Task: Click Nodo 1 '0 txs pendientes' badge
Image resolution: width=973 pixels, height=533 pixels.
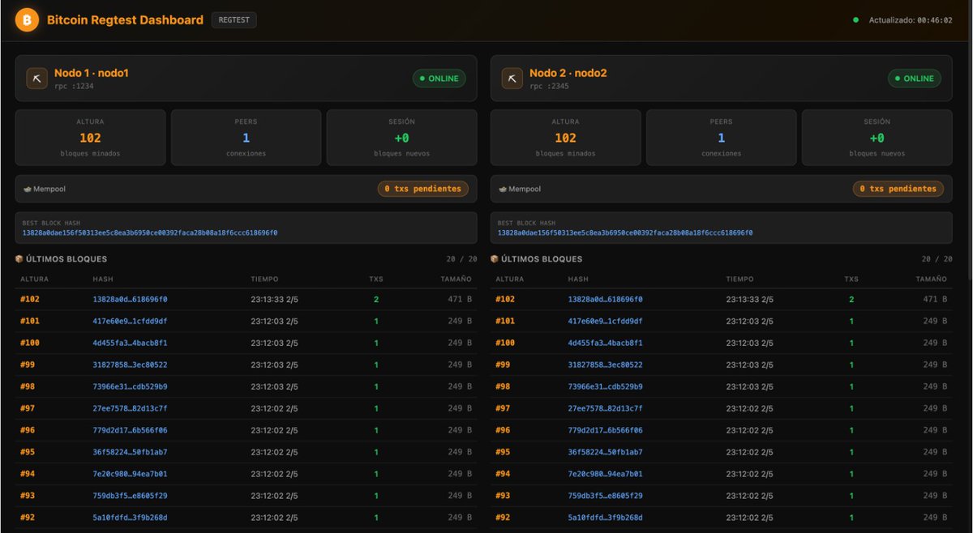Action: [422, 189]
